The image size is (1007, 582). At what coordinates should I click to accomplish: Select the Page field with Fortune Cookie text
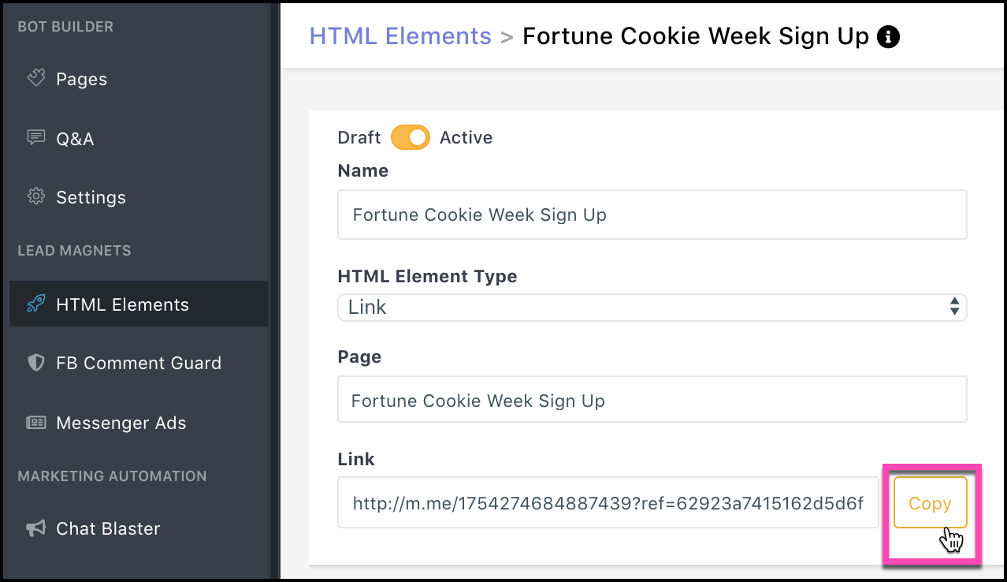652,399
